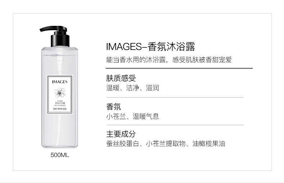This screenshot has height=183, width=284.
Task: Click the bottle's white label frame
Action: [60, 95]
